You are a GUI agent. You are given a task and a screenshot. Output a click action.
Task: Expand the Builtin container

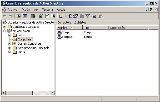pyautogui.click(x=9, y=35)
